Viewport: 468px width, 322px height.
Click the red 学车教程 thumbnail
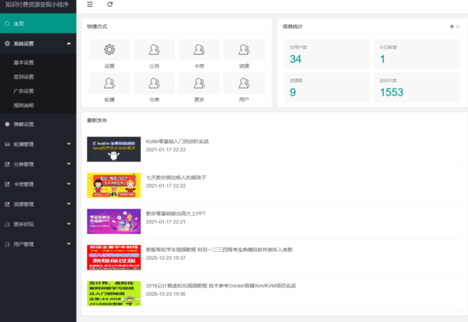tap(114, 258)
